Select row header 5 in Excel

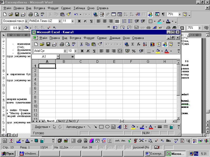click(35, 84)
